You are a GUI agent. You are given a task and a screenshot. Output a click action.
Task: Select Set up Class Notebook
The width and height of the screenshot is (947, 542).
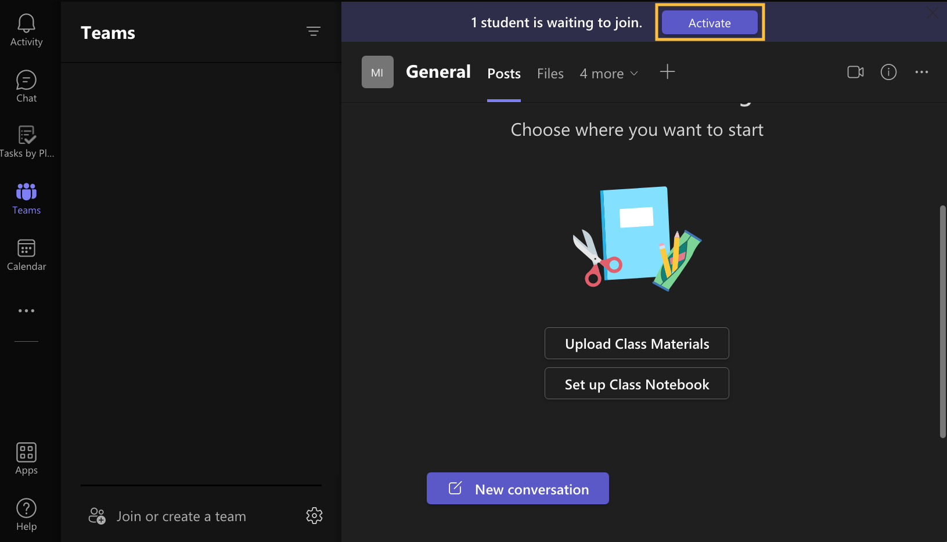636,384
